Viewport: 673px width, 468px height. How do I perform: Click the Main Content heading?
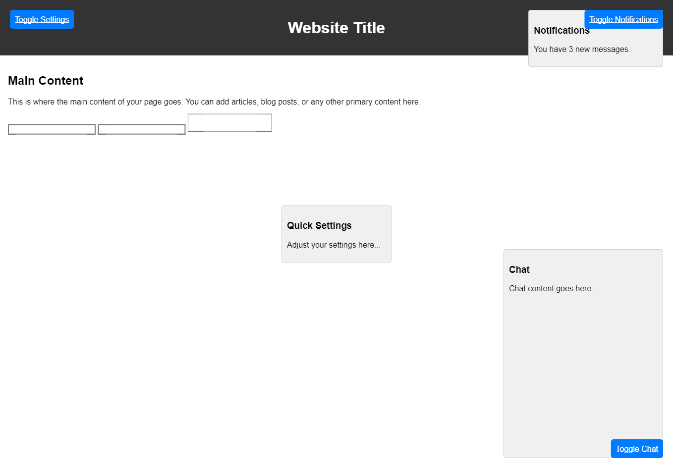click(46, 81)
